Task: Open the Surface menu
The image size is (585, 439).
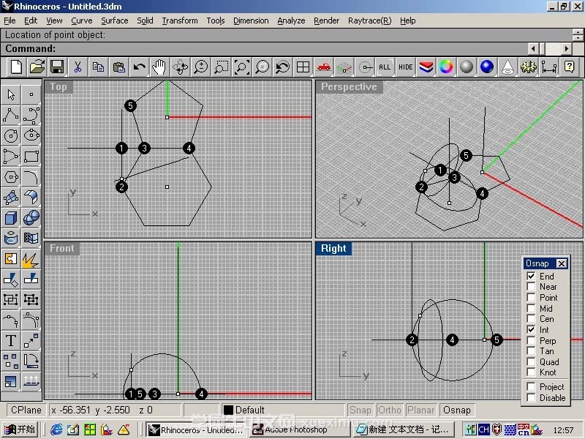Action: (x=115, y=20)
